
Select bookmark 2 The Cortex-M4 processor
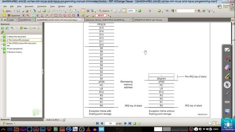click(x=18, y=40)
